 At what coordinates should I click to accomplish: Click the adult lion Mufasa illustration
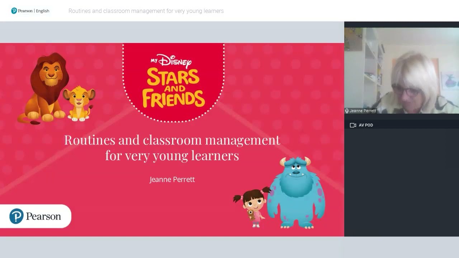(x=44, y=88)
